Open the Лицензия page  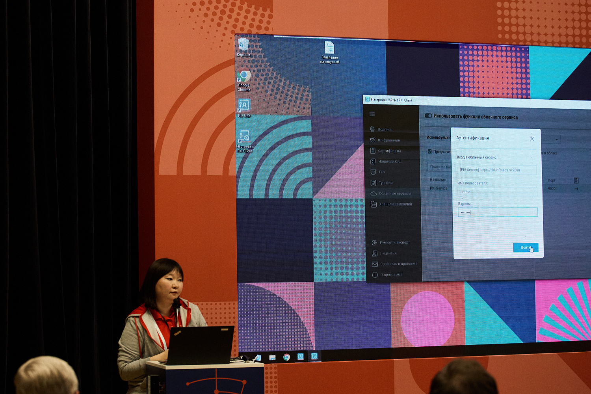click(388, 253)
